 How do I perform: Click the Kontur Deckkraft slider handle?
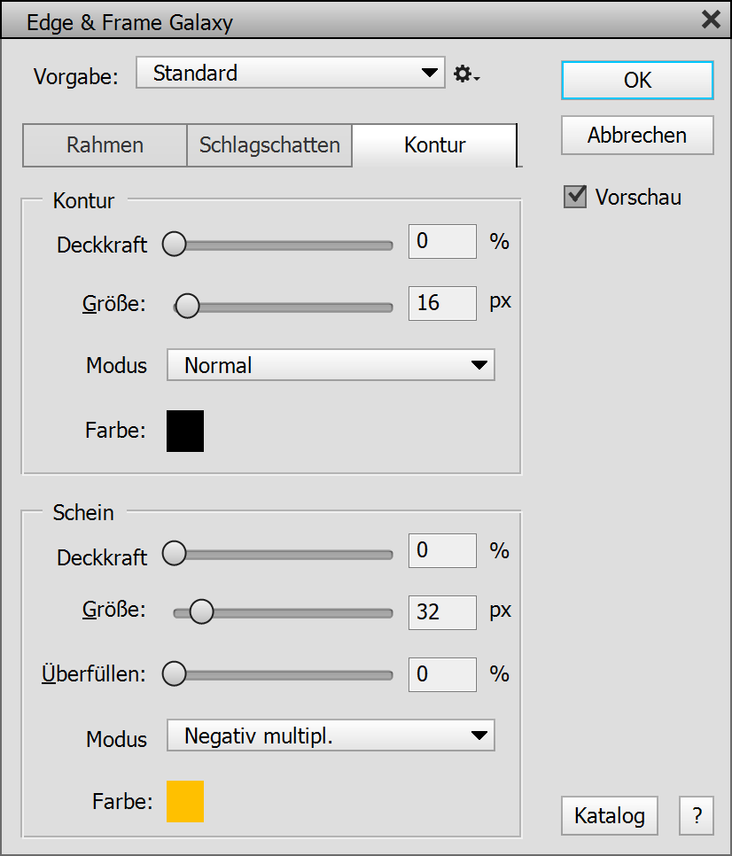[x=175, y=245]
